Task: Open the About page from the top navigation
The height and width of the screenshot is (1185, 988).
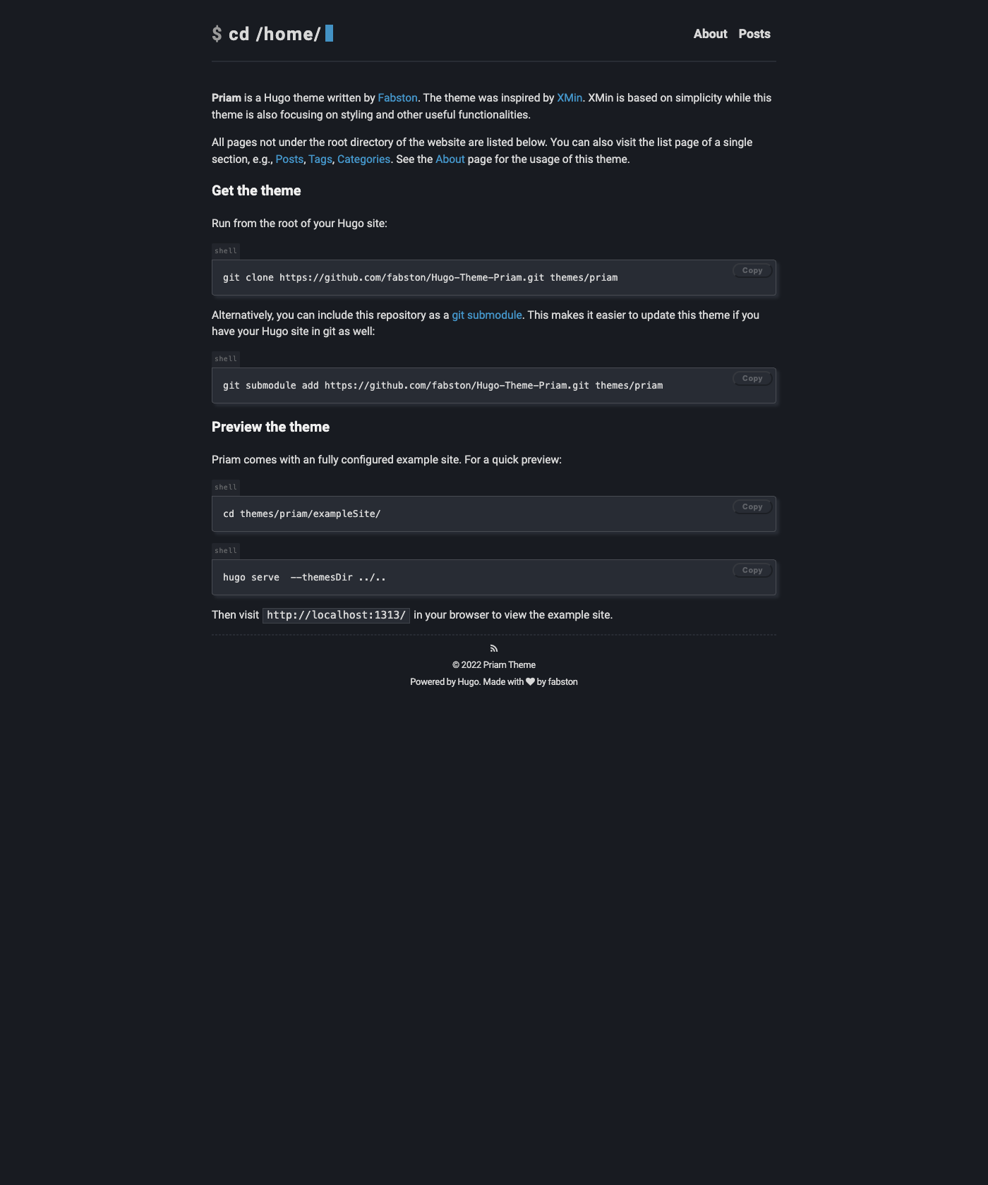Action: [x=709, y=33]
